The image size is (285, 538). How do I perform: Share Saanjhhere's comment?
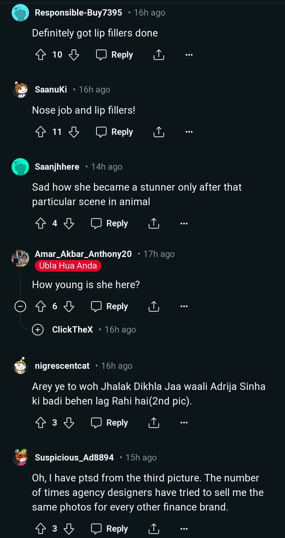pyautogui.click(x=154, y=223)
